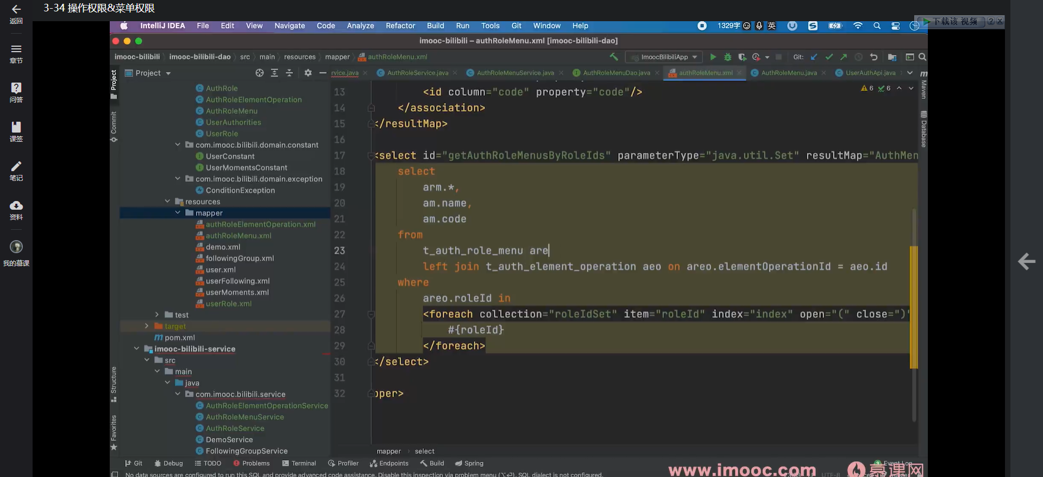Run ImoocBilibiliApp with the green play icon
This screenshot has height=477, width=1043.
(713, 57)
